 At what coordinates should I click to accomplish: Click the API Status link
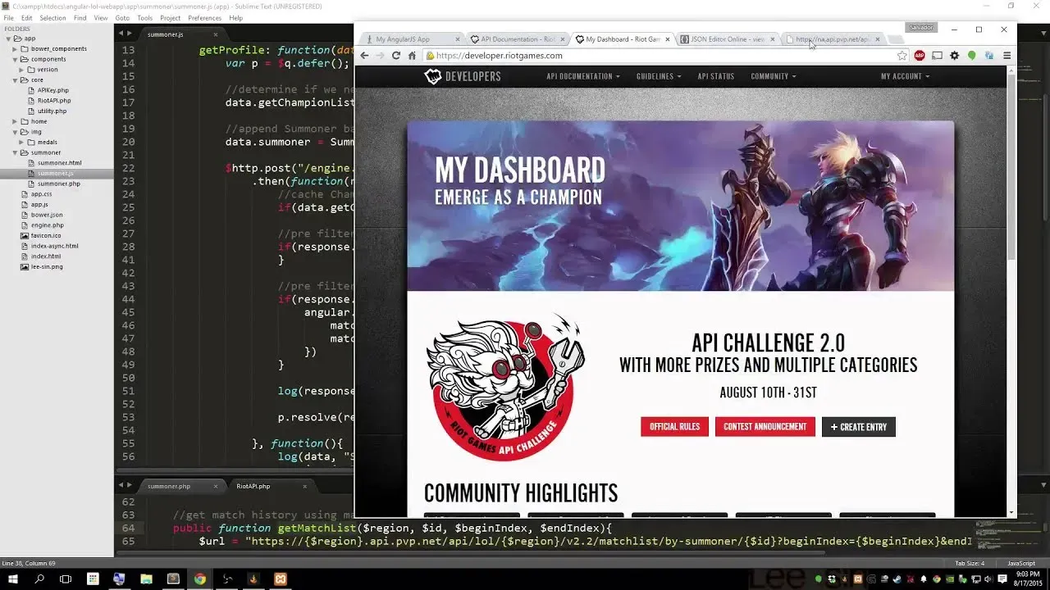716,76
